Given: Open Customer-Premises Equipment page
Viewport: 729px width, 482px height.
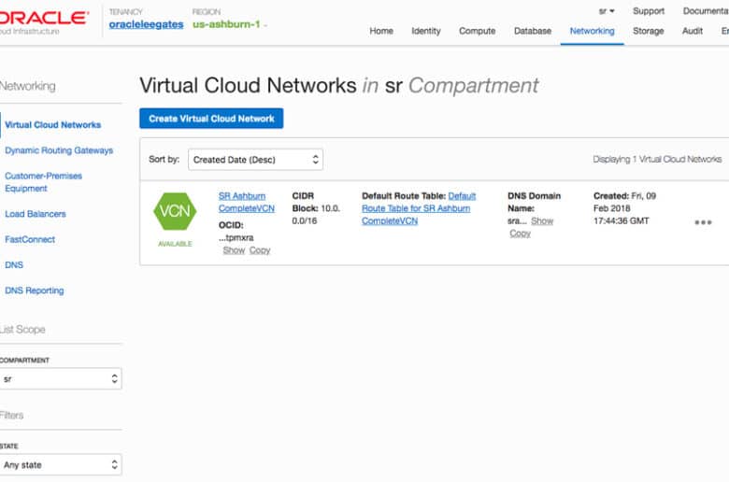Looking at the screenshot, I should coord(43,182).
